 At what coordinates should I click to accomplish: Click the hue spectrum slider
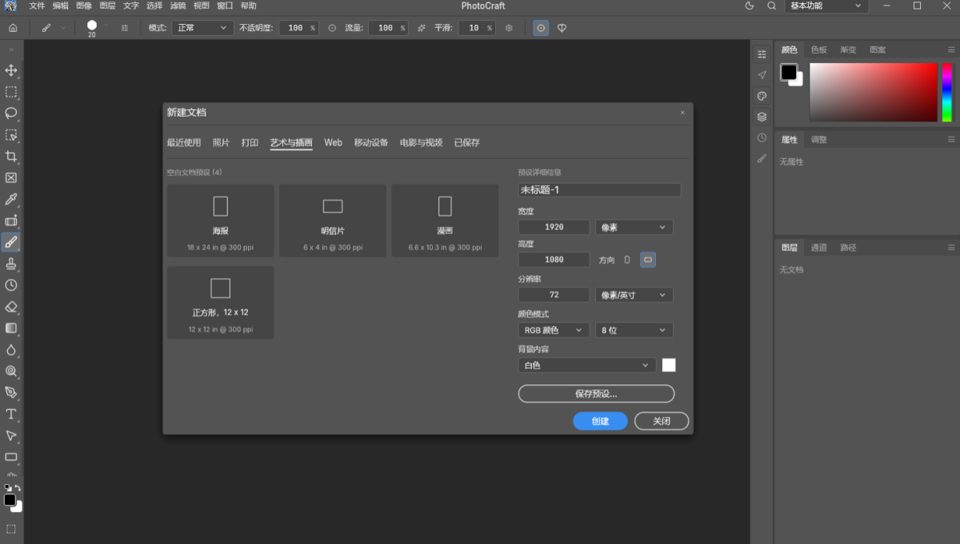pyautogui.click(x=947, y=93)
